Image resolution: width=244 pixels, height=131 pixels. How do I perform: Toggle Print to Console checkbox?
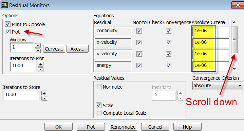pos(7,24)
